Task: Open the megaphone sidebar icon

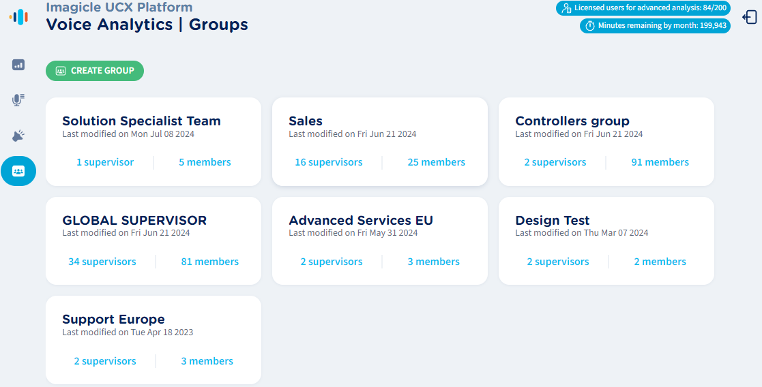Action: click(18, 136)
